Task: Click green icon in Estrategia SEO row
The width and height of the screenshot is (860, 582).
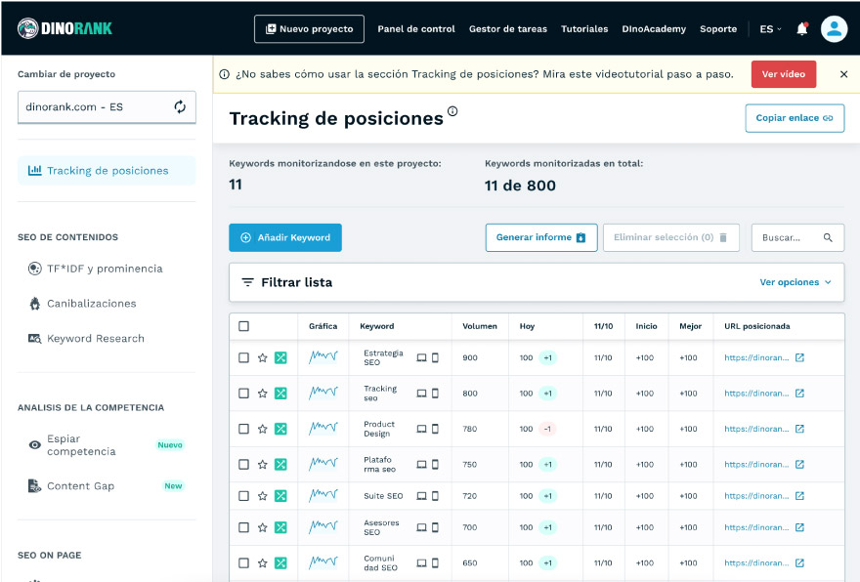Action: (x=280, y=357)
